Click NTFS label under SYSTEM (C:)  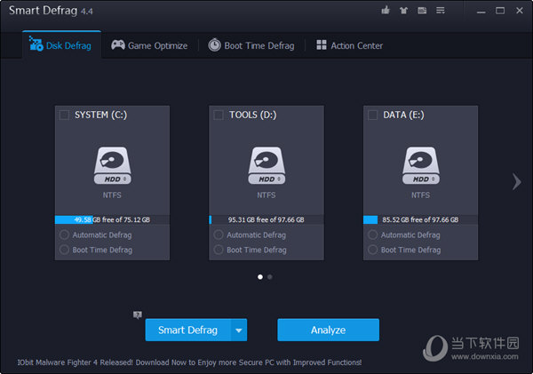[112, 195]
